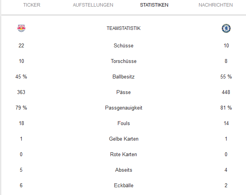This screenshot has height=195, width=246.
Task: Click the Ballbesitz label
Action: 124,77
